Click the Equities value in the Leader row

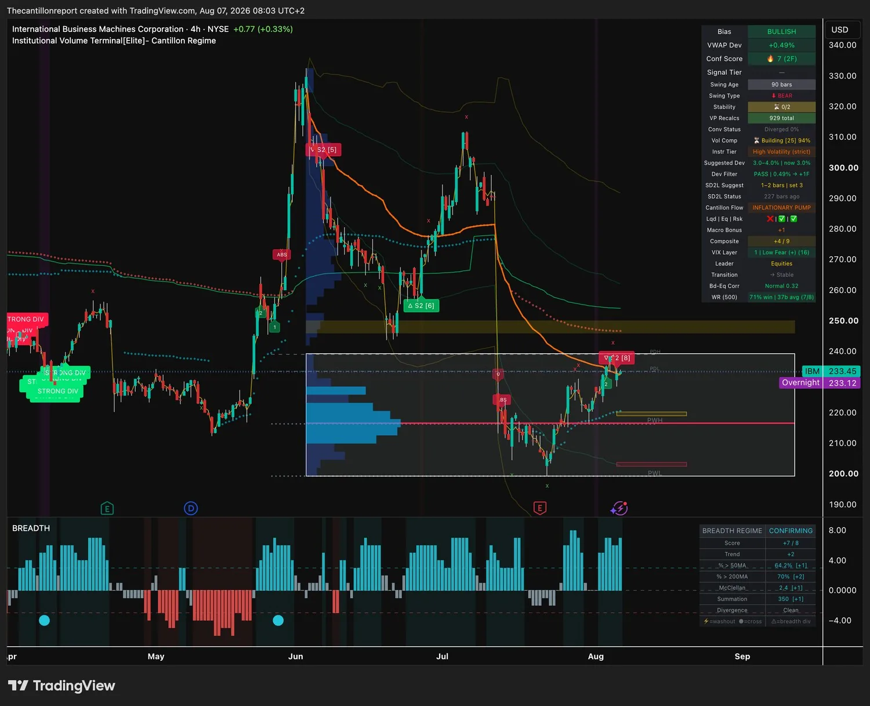(x=781, y=264)
